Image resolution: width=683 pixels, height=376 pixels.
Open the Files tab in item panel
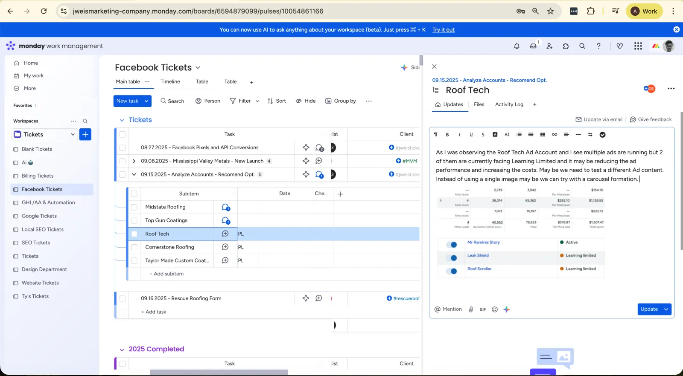coord(479,104)
